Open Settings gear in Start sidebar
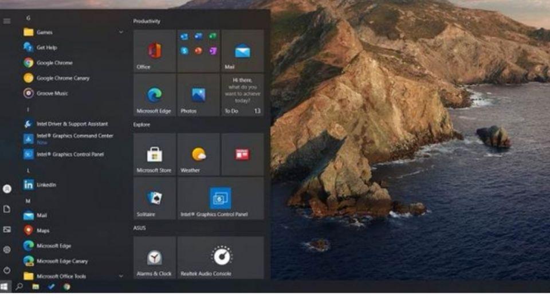Image resolution: width=550 pixels, height=298 pixels. (x=7, y=249)
